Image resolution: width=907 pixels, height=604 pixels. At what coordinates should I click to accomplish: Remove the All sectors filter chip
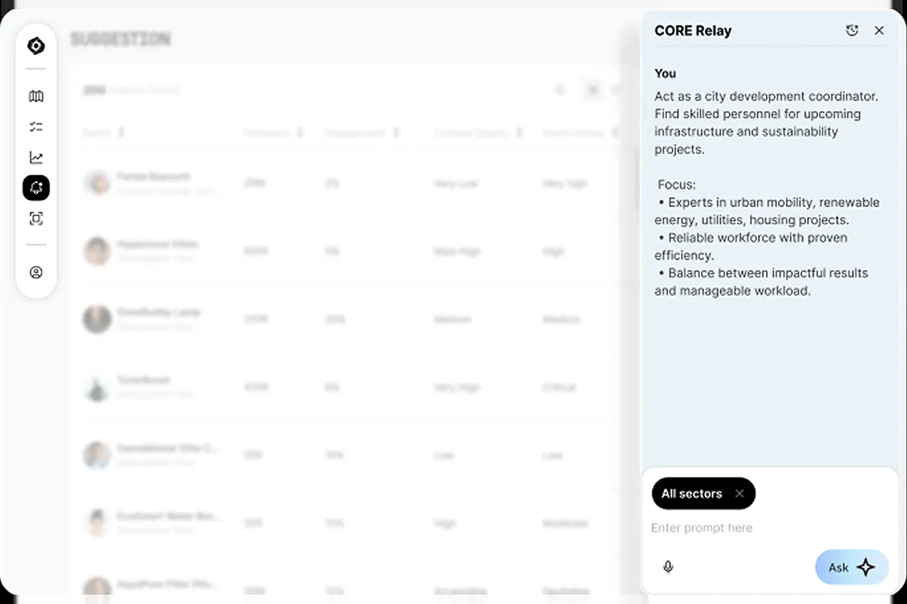(740, 494)
